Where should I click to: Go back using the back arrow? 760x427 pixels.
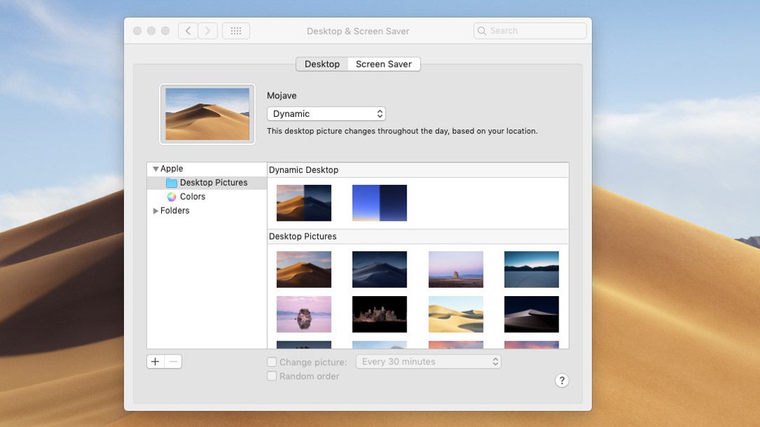tap(188, 30)
